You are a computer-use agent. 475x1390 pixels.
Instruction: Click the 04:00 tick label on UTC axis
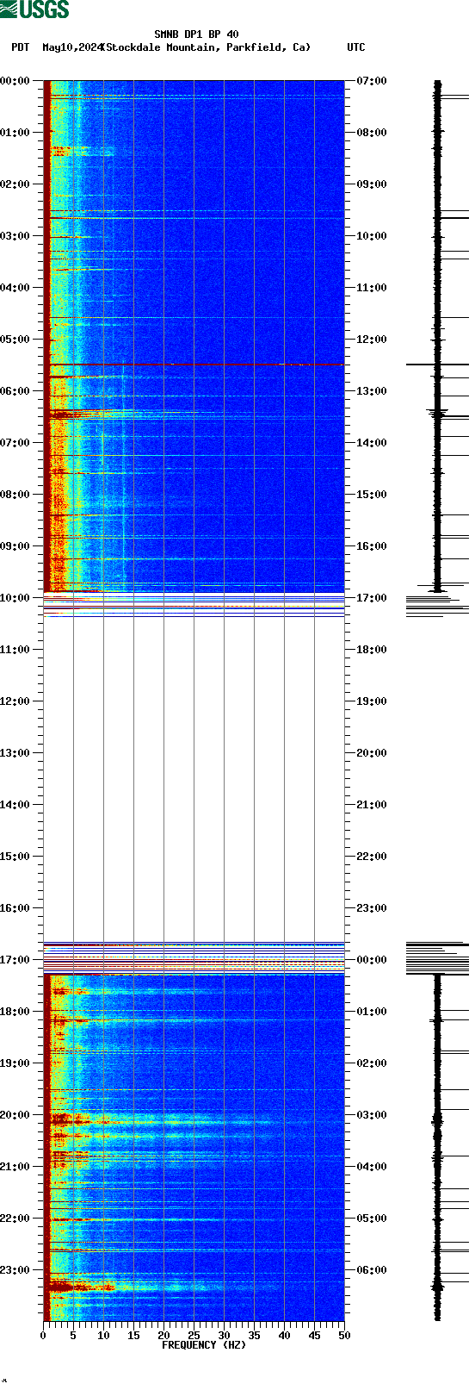pos(372,1167)
